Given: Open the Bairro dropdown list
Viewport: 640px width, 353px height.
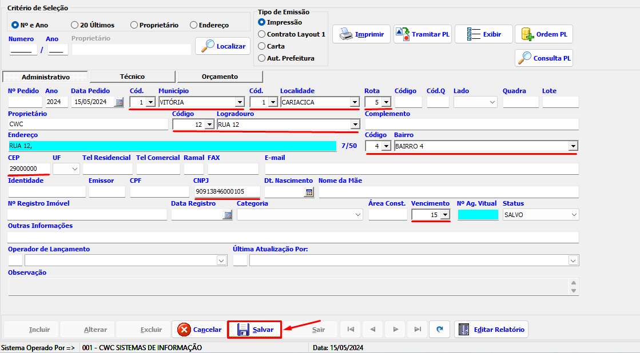Looking at the screenshot, I should [x=573, y=146].
